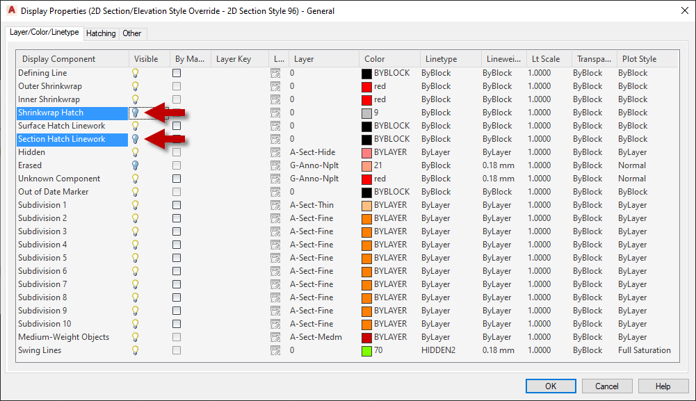This screenshot has height=401, width=696.
Task: Click the layer icon beside Erased row
Action: (277, 165)
